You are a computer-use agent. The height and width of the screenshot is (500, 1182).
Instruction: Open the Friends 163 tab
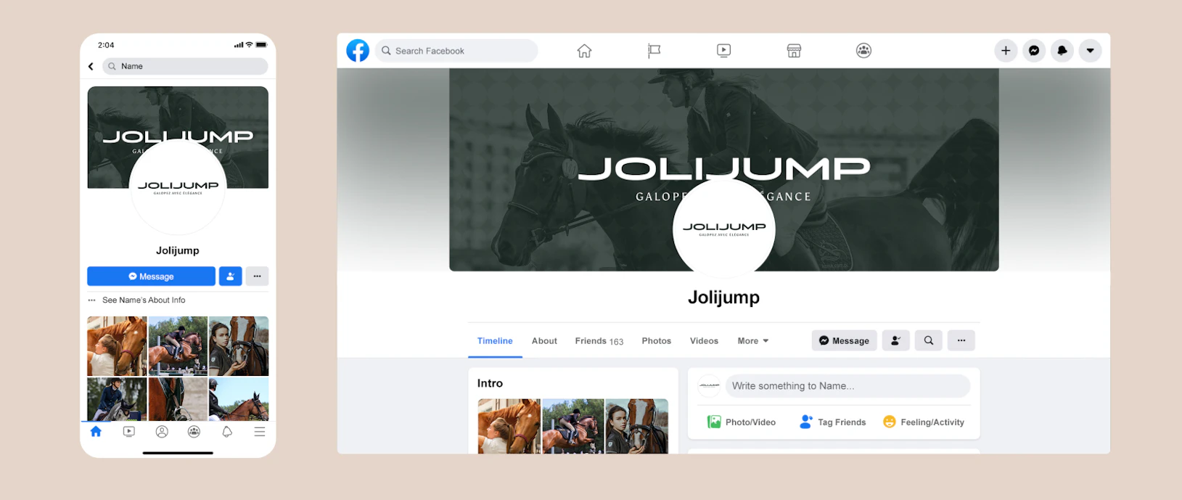coord(599,341)
